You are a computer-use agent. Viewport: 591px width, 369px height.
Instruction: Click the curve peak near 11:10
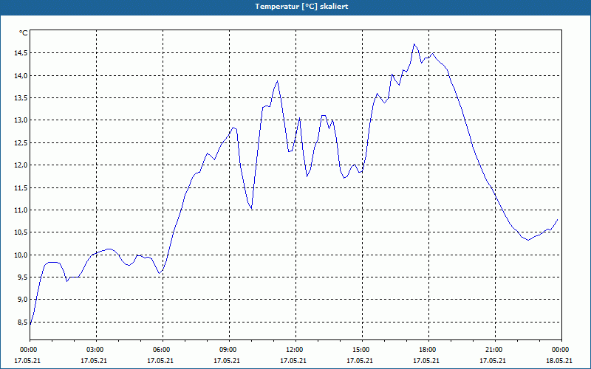[x=278, y=80]
